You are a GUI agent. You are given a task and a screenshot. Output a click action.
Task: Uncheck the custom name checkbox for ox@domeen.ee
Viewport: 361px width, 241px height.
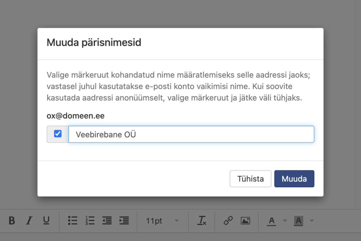[x=58, y=134]
